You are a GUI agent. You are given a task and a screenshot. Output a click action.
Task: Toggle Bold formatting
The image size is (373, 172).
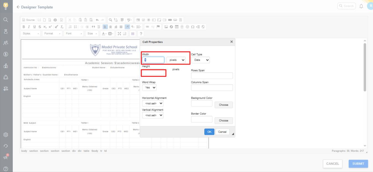(24, 27)
